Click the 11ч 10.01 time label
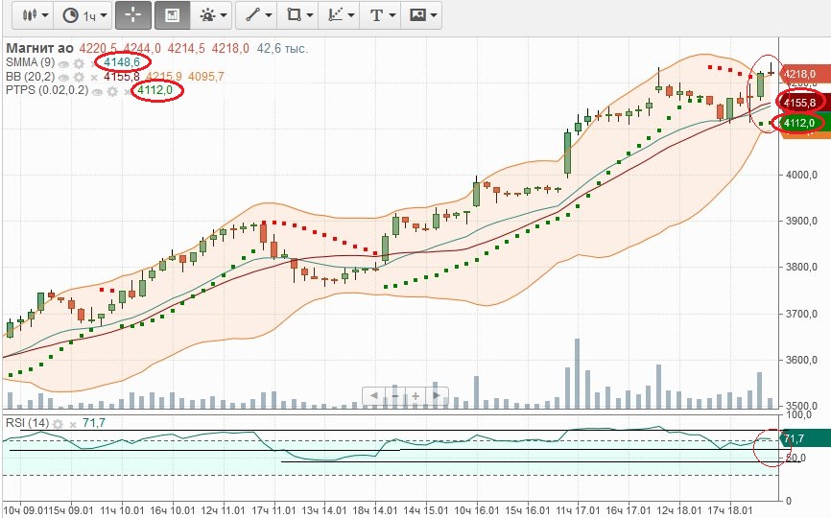Viewport: 831px width, 518px height. click(x=123, y=510)
